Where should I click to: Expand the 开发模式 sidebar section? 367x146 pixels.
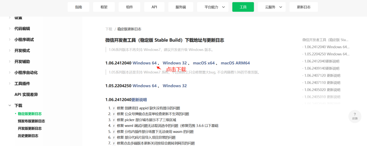pyautogui.click(x=22, y=50)
